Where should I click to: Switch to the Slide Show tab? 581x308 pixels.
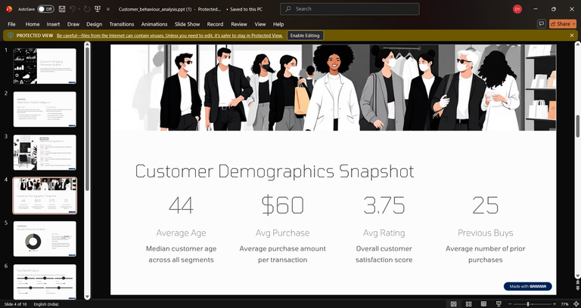[x=187, y=24]
